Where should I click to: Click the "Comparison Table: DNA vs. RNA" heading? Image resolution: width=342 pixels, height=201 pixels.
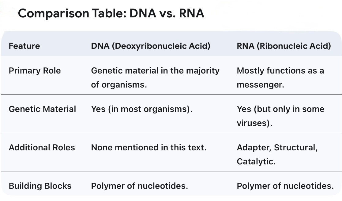(x=111, y=14)
